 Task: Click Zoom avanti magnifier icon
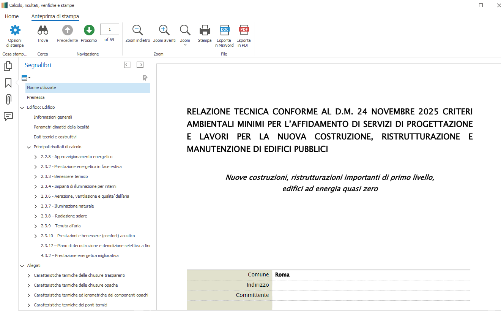pyautogui.click(x=164, y=30)
